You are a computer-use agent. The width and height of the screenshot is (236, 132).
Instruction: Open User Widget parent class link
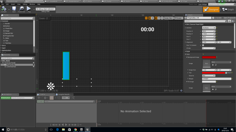point(203,4)
